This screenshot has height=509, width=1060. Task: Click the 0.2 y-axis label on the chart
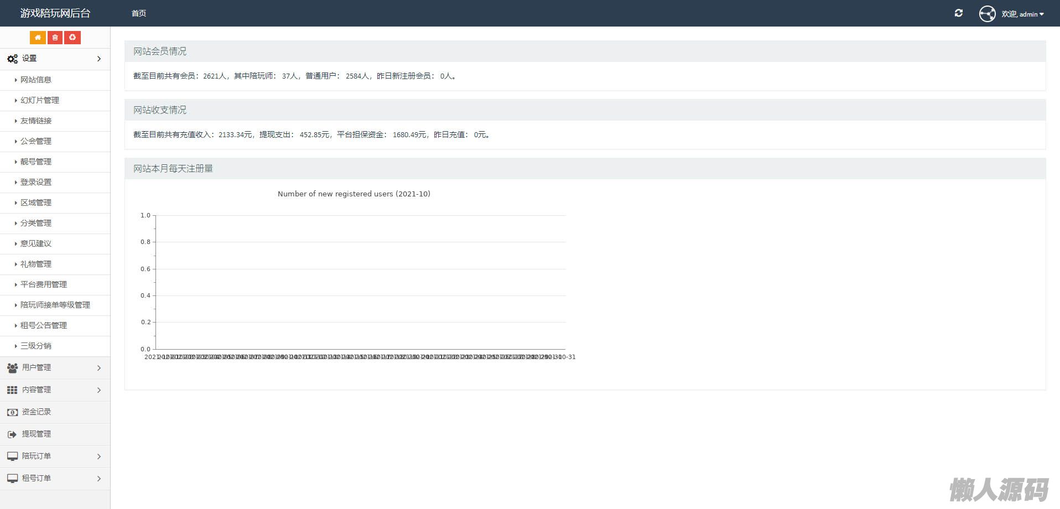point(146,322)
